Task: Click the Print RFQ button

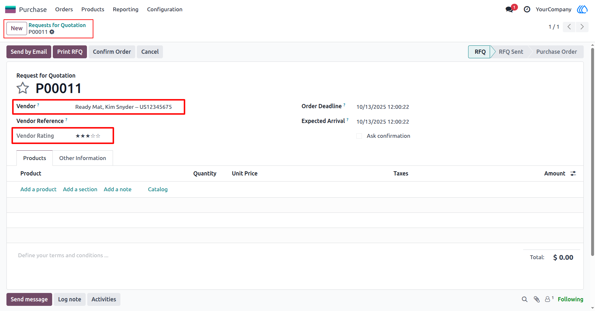Action: (70, 52)
